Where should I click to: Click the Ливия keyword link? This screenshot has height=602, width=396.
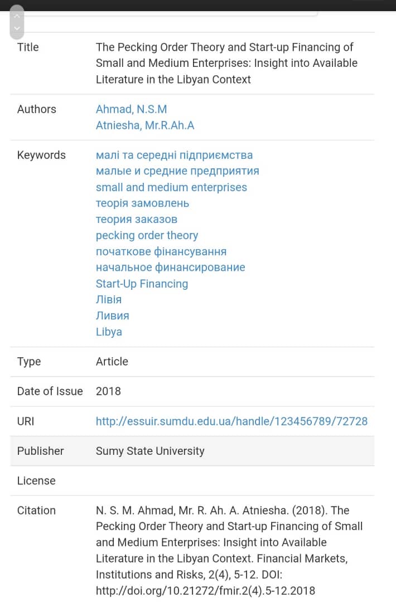(x=112, y=315)
